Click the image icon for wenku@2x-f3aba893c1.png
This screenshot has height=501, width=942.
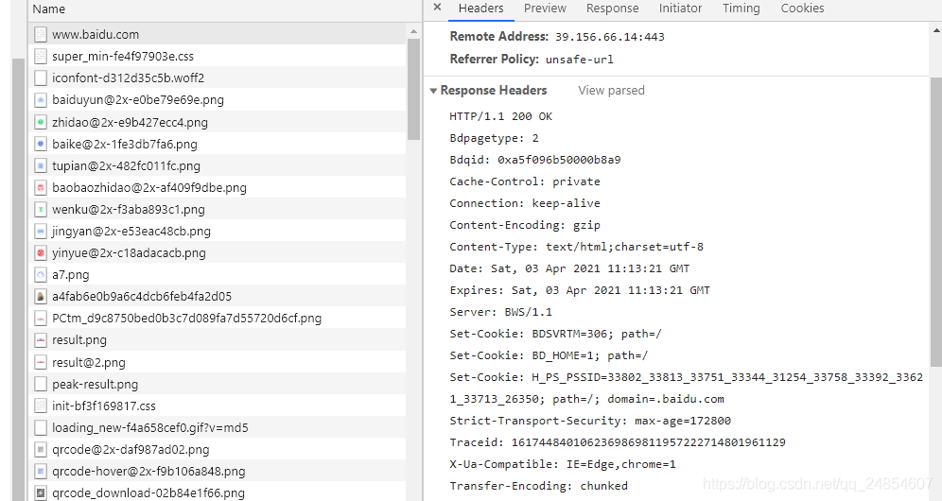[41, 209]
